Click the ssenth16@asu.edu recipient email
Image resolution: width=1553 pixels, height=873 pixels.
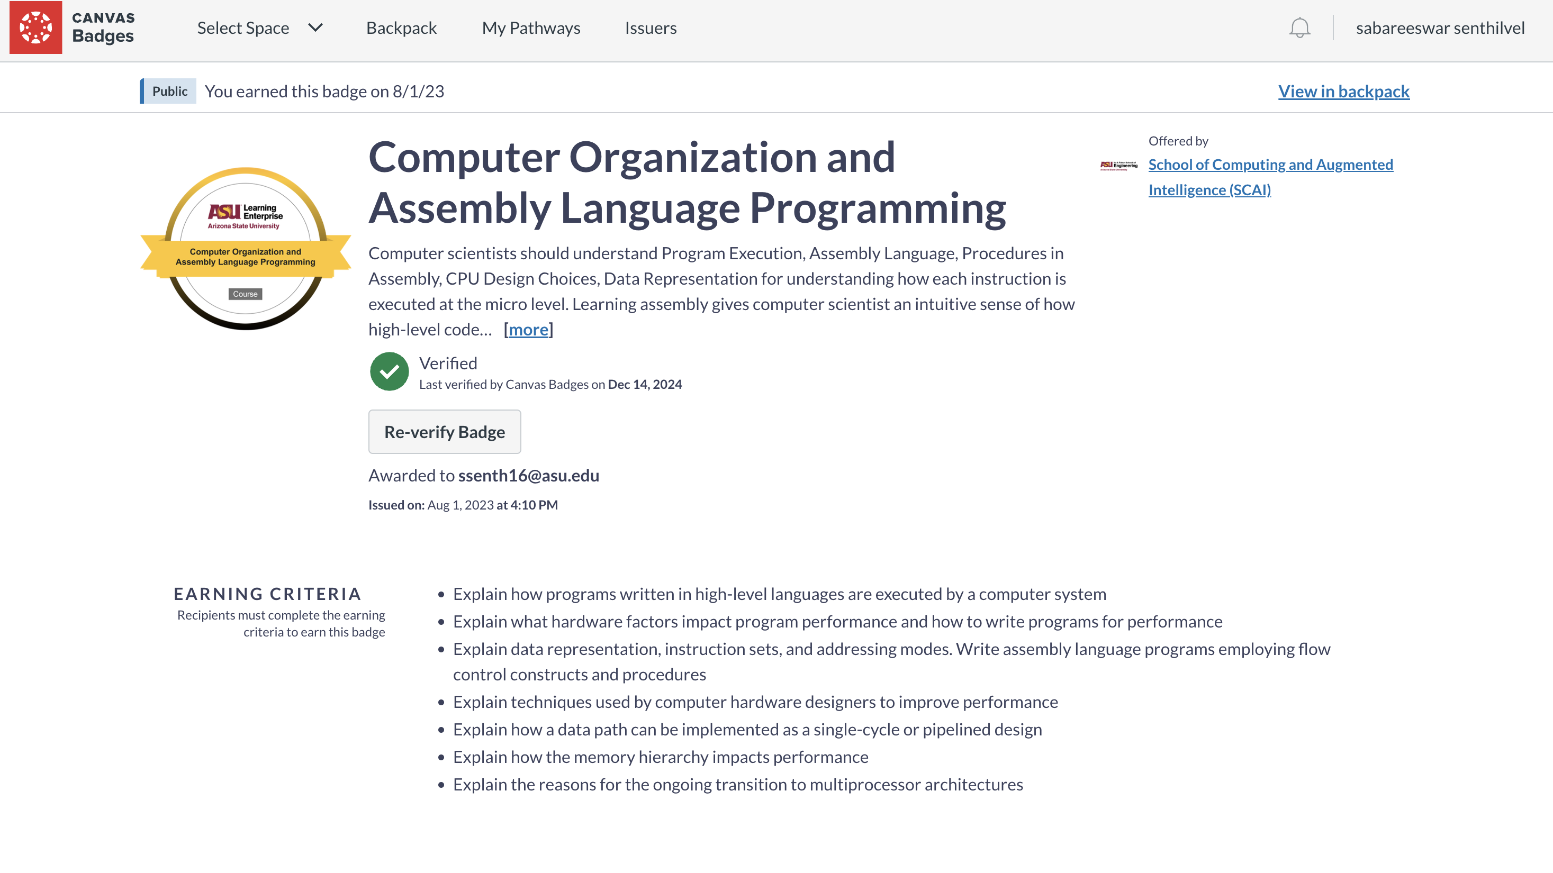point(528,475)
